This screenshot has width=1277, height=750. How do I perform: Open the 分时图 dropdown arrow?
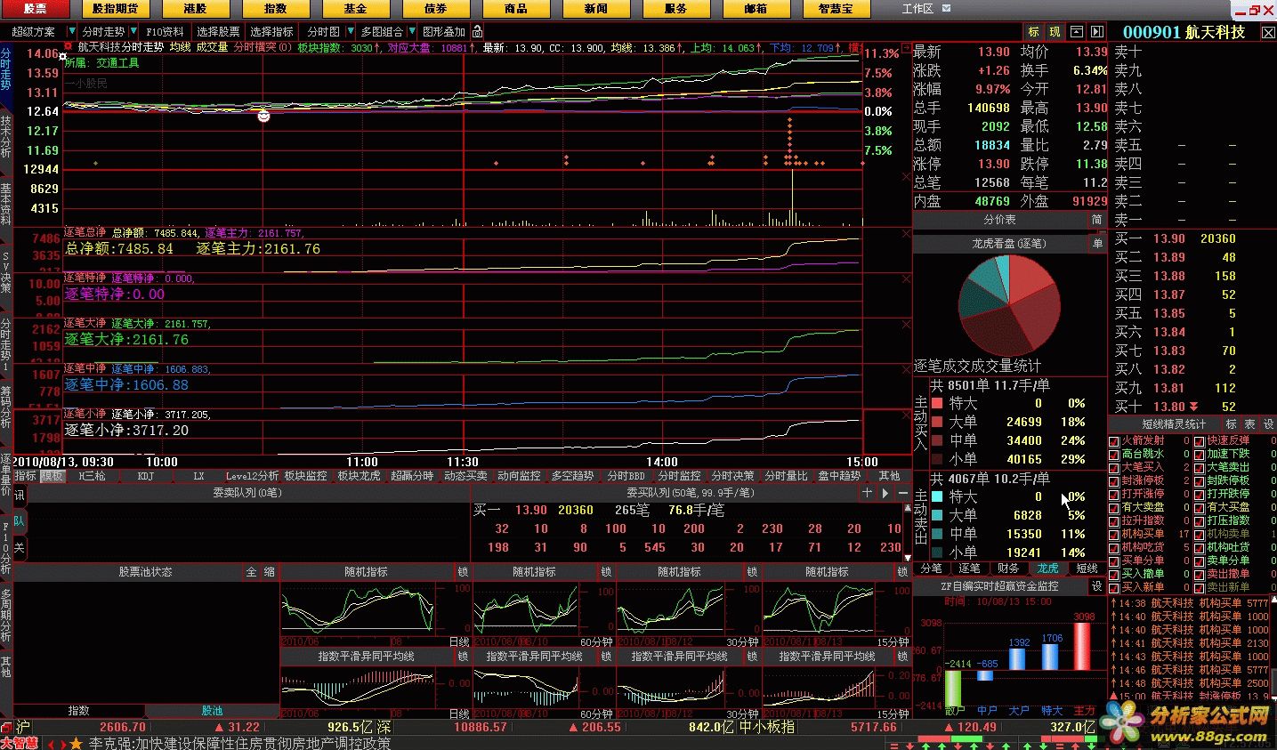351,31
